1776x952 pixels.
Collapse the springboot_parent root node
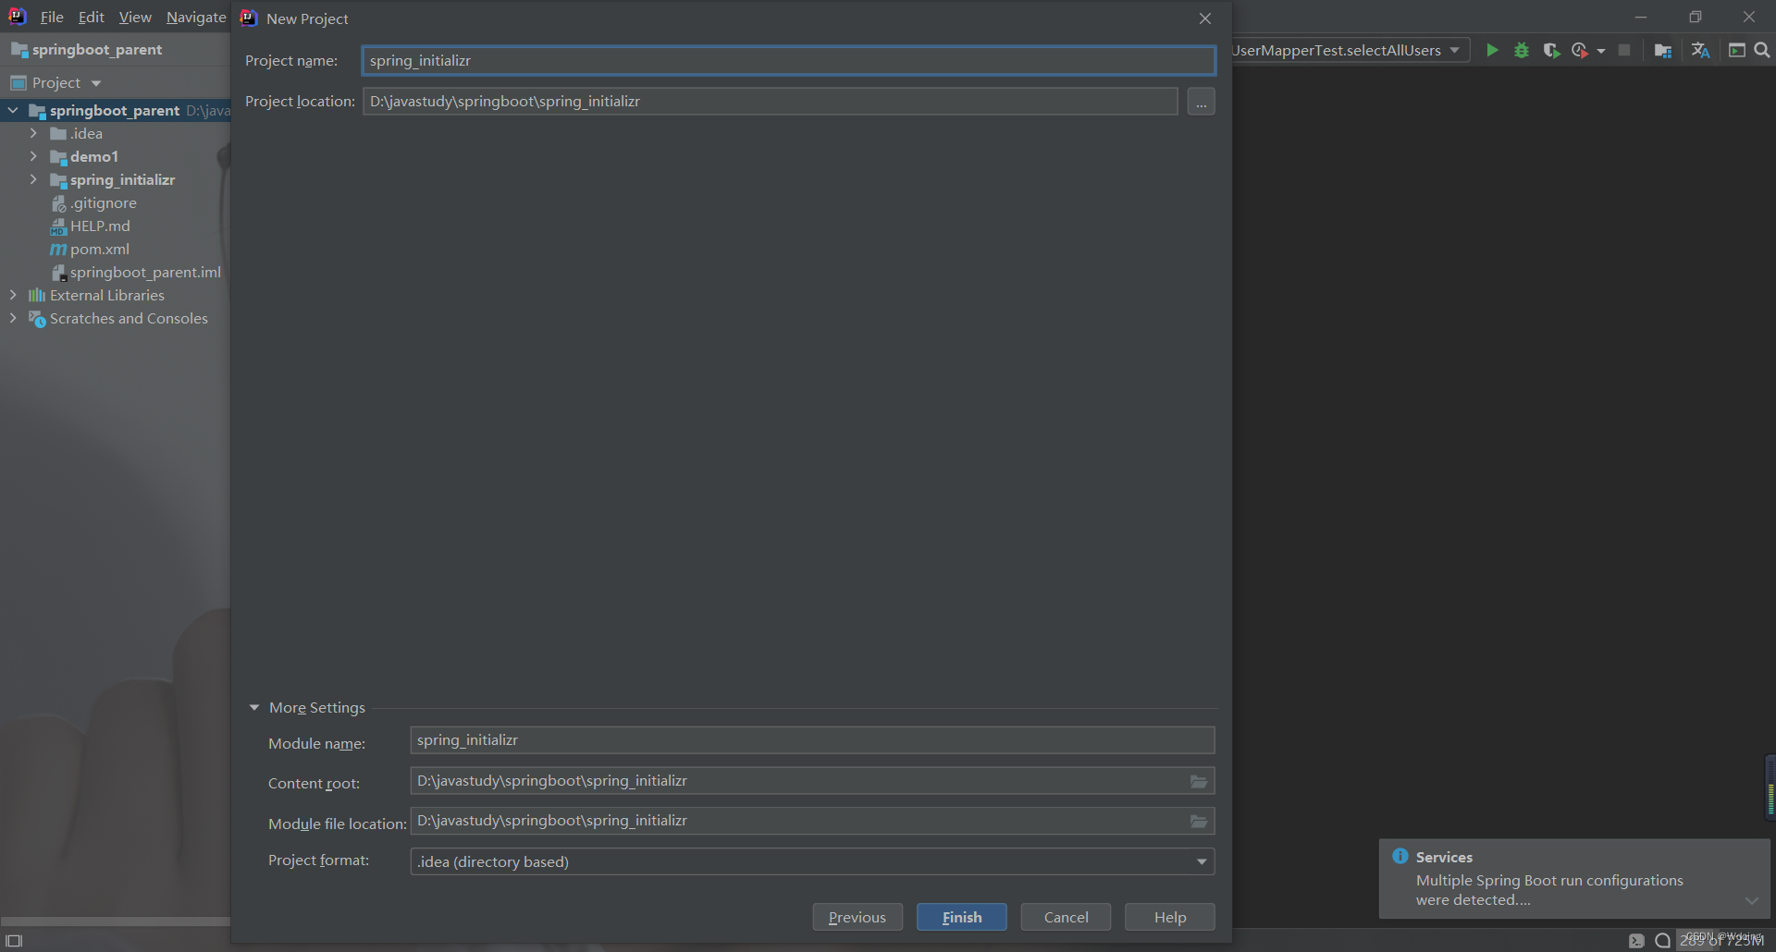[x=13, y=110]
